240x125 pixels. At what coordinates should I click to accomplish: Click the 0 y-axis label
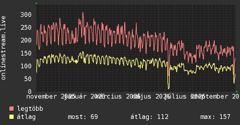[x=30, y=92]
